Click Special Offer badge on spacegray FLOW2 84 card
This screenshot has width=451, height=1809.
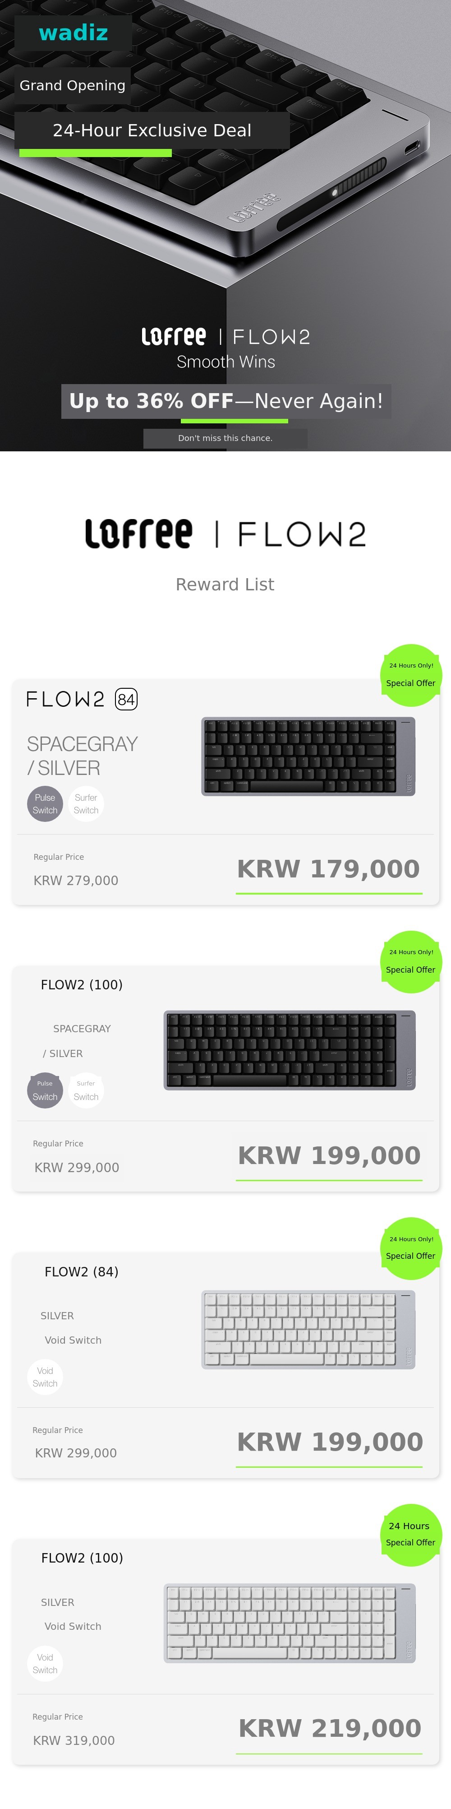tap(410, 676)
